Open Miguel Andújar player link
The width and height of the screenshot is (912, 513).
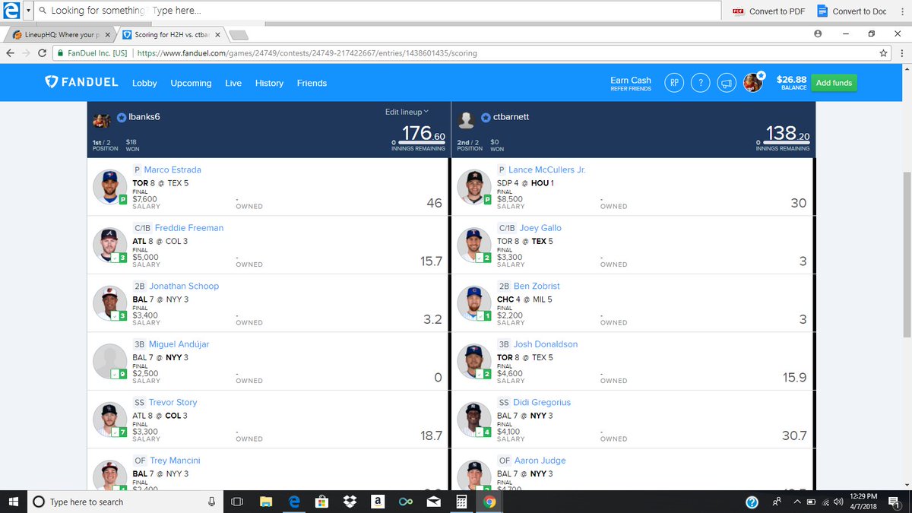(179, 344)
